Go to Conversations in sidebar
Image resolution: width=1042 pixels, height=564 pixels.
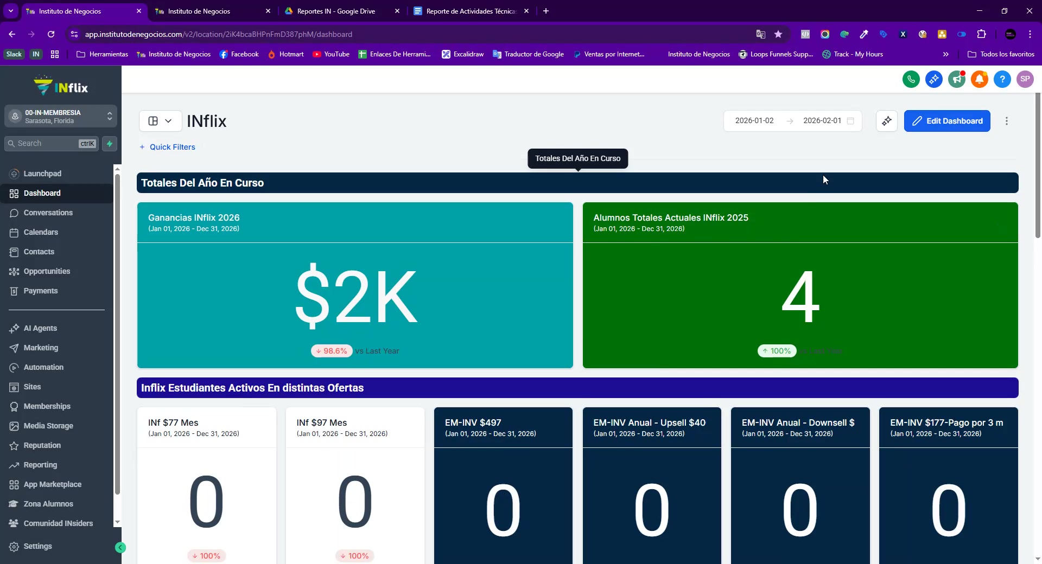point(48,213)
